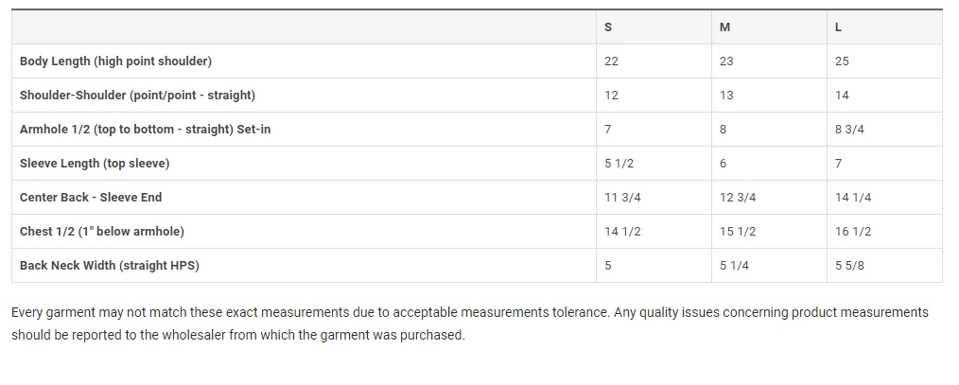Select Back Neck Width value 5 5/8
959x385 pixels.
849,265
